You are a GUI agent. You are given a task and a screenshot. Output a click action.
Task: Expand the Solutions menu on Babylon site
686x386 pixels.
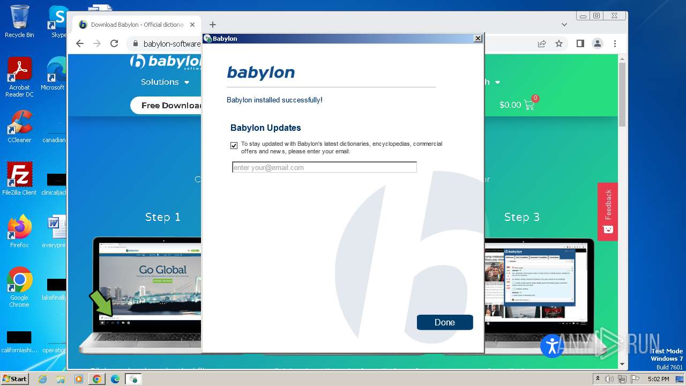pyautogui.click(x=165, y=82)
